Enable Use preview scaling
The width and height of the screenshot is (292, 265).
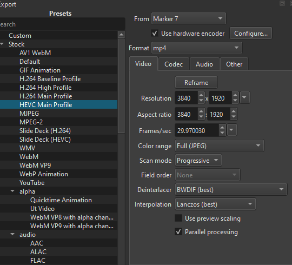click(x=178, y=218)
